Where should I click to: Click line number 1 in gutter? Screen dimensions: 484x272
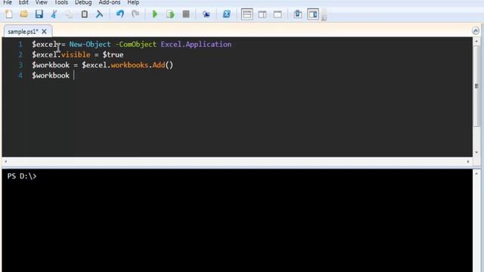click(x=20, y=45)
